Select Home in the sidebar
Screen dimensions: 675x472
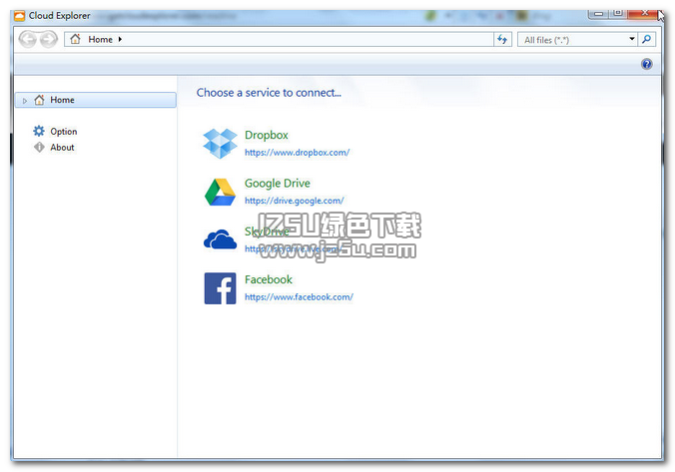tap(96, 100)
